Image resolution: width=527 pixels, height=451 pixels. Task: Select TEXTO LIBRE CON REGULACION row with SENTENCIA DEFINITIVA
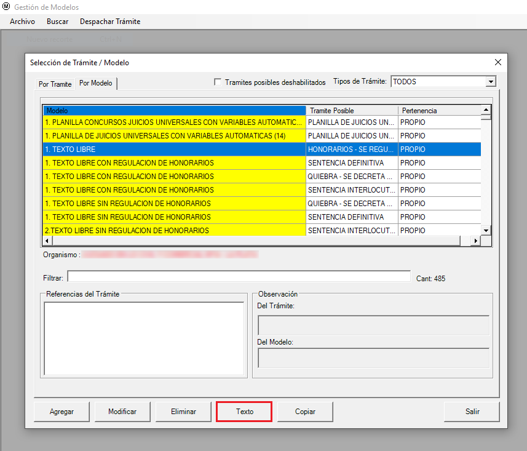(x=262, y=163)
